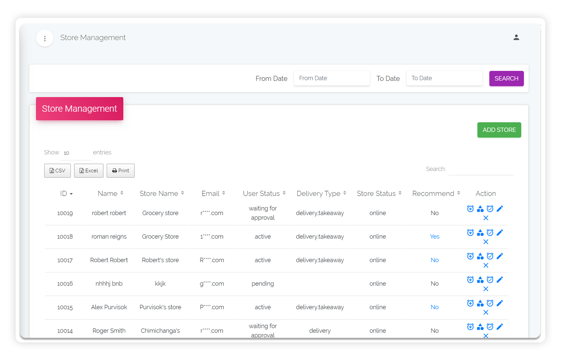Click add-alarm icon for Robert's store row
564x361 pixels.
470,256
